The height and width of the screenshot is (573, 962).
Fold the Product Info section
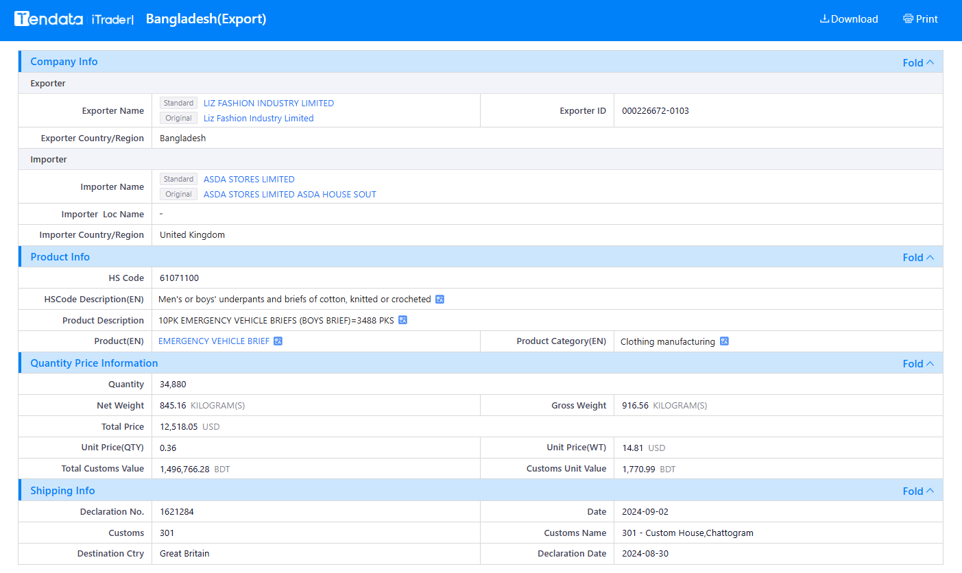(x=918, y=257)
